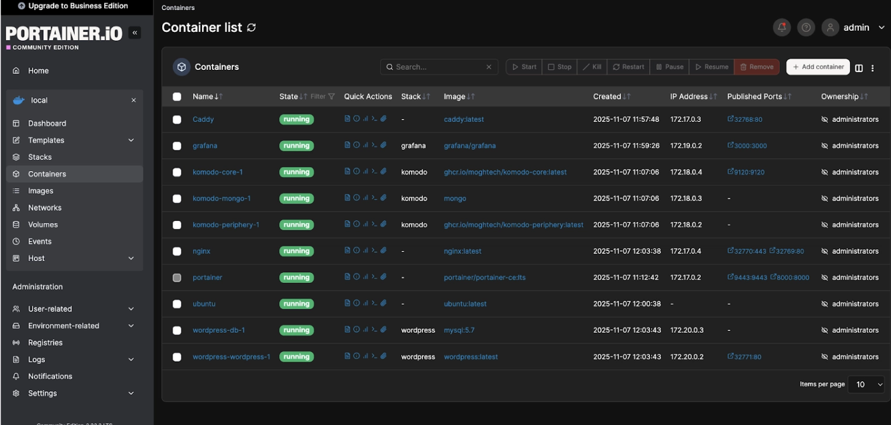Screen dimensions: 891x425
Task: Click the Add container button
Action: coord(818,66)
